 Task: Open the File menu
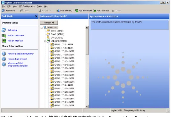click(4, 6)
